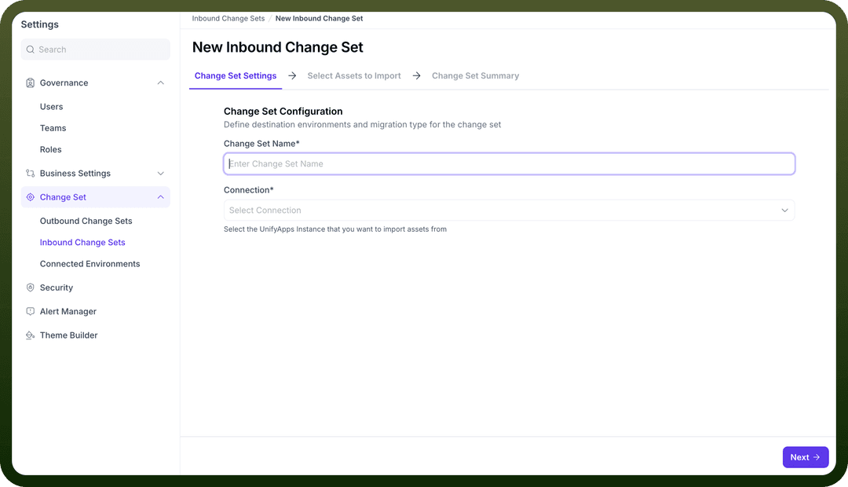Go to Outbound Change Sets

click(x=86, y=221)
